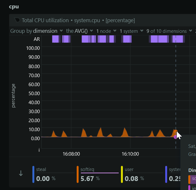Click the blue steal color bar

33,174
